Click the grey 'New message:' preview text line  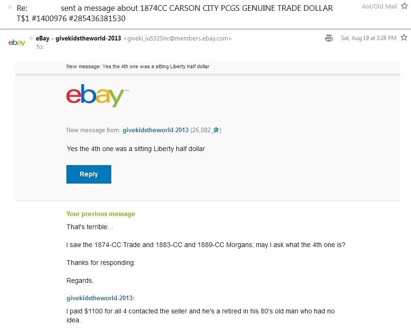click(138, 67)
